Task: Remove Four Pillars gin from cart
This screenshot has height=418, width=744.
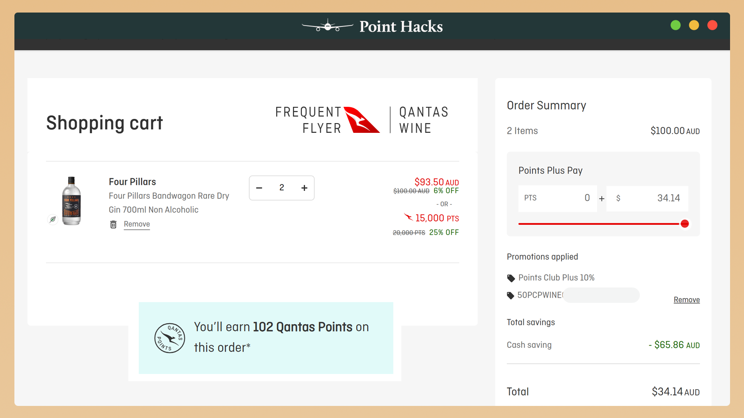Action: (x=137, y=224)
